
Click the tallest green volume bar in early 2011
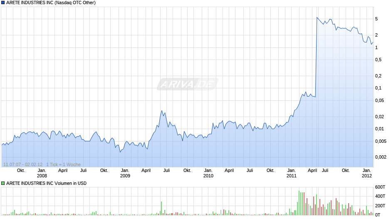tap(299, 203)
